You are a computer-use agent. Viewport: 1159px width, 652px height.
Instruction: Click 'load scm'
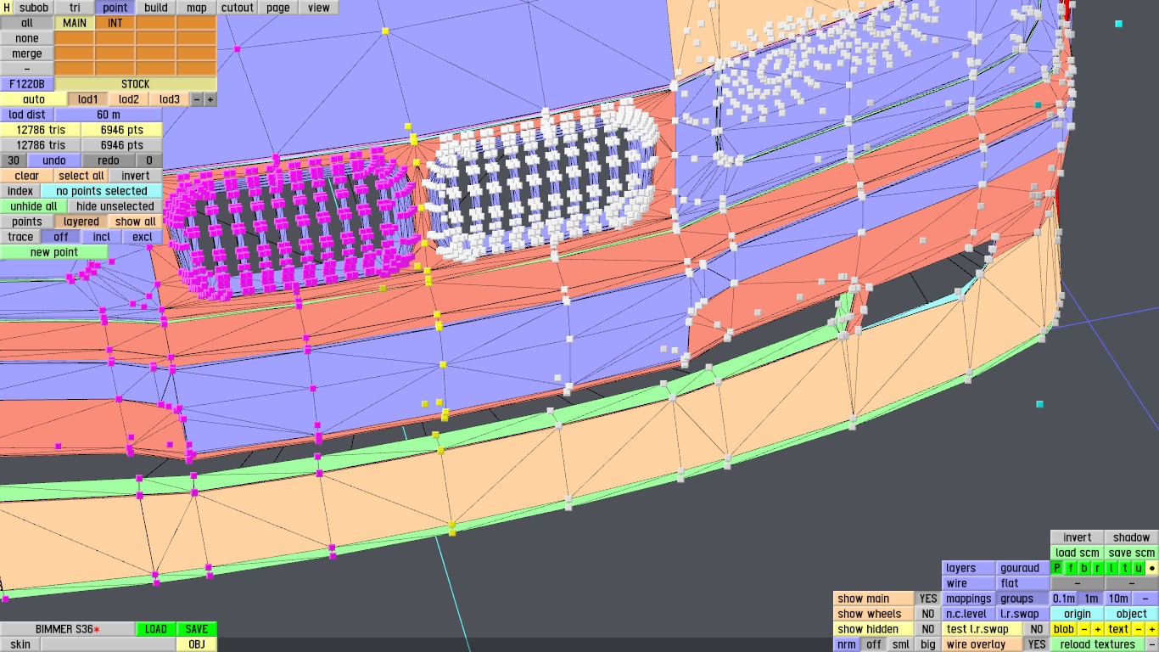[1078, 553]
